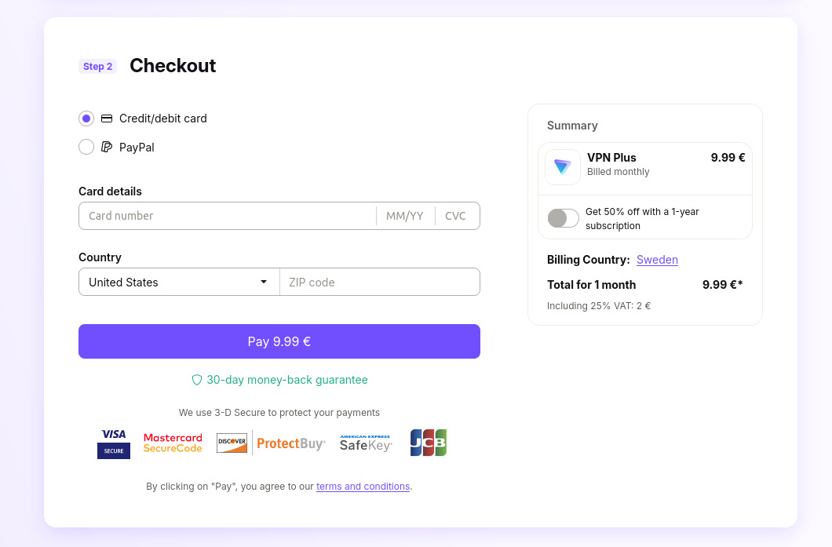Click the PayPal logo icon
The width and height of the screenshot is (832, 547).
click(107, 147)
